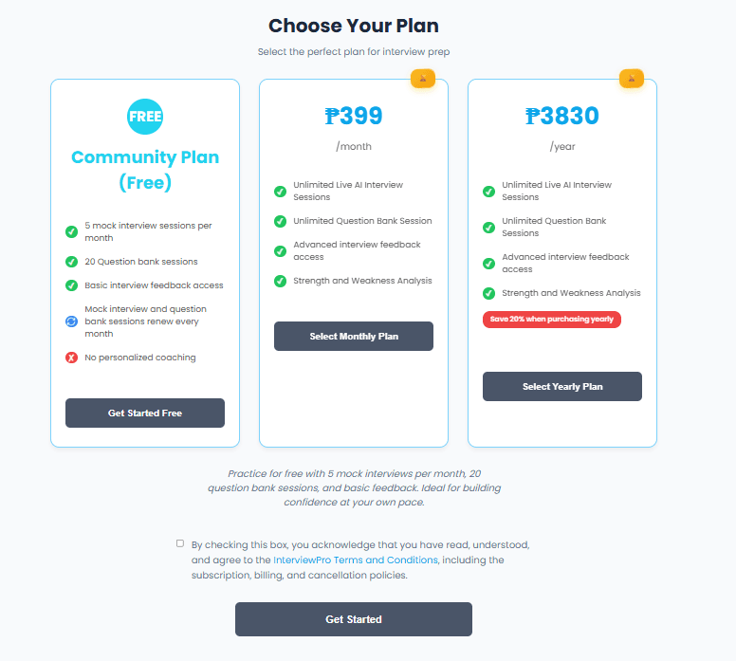Click the ₱399 monthly price
Viewport: 736px width, 661px height.
pos(353,117)
